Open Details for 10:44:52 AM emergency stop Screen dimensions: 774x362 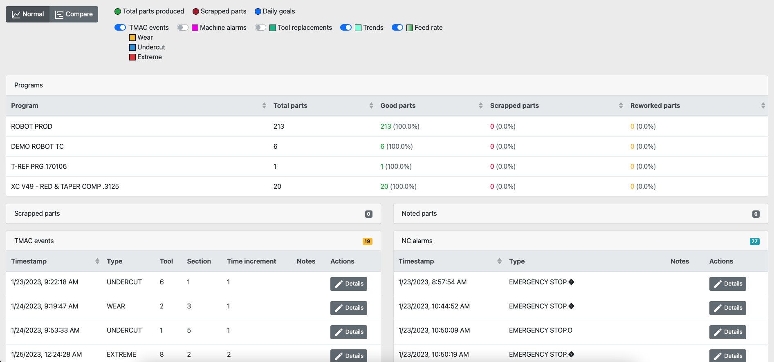coord(728,308)
